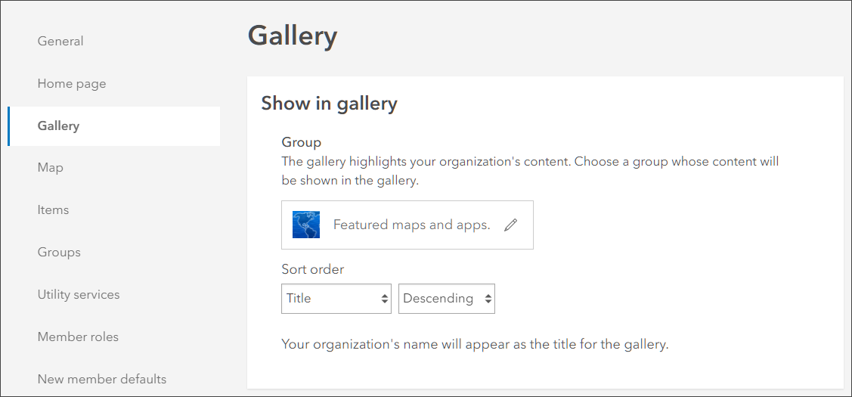Click the Featured maps and apps group name
Image resolution: width=852 pixels, height=397 pixels.
[x=411, y=225]
